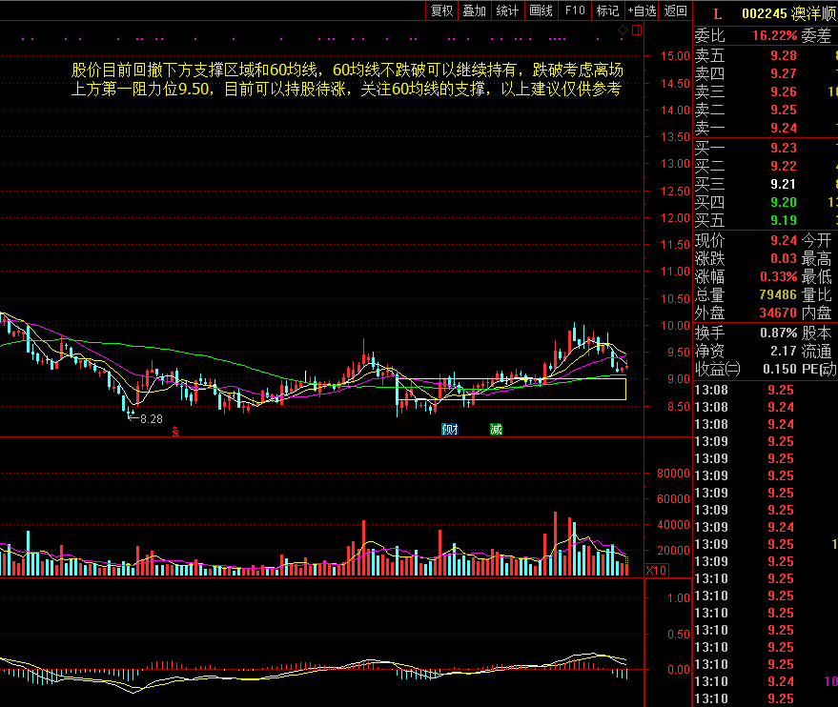The height and width of the screenshot is (707, 838).
Task: Click the 量比 label
Action: [x=816, y=294]
